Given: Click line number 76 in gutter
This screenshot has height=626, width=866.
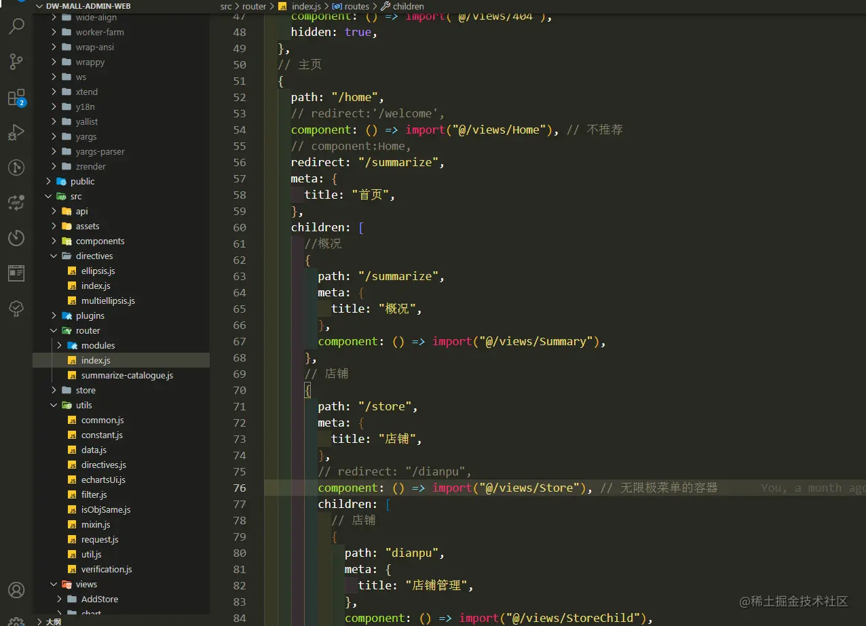Looking at the screenshot, I should [239, 488].
